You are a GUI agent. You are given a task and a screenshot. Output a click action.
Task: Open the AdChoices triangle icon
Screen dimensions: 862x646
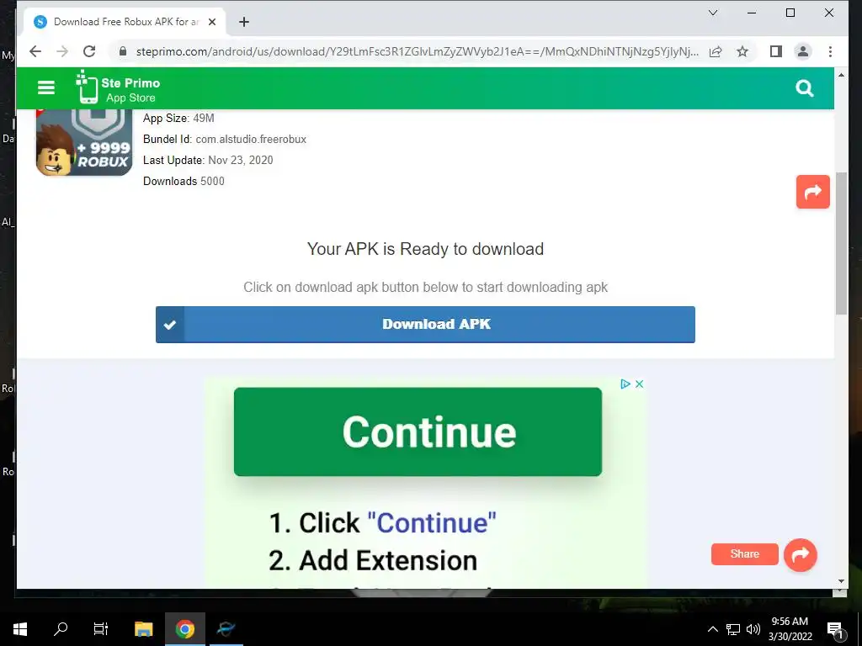point(625,384)
